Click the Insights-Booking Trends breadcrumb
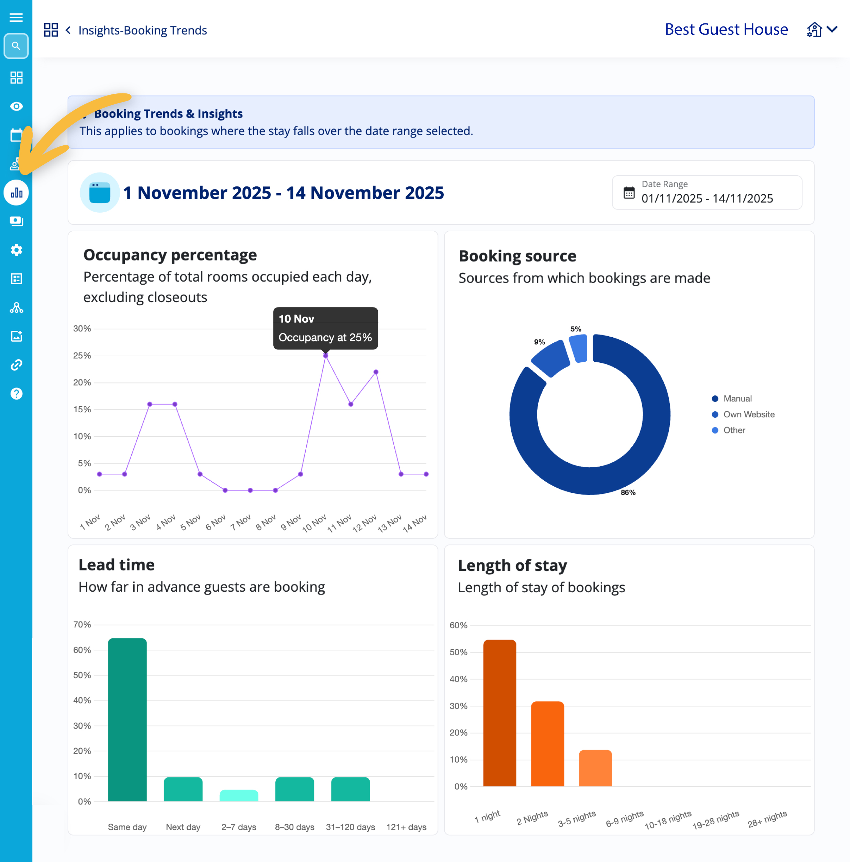 pos(142,30)
